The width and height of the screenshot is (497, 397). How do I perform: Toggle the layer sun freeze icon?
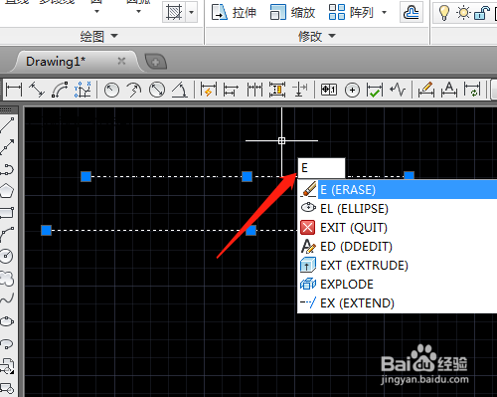coord(463,13)
